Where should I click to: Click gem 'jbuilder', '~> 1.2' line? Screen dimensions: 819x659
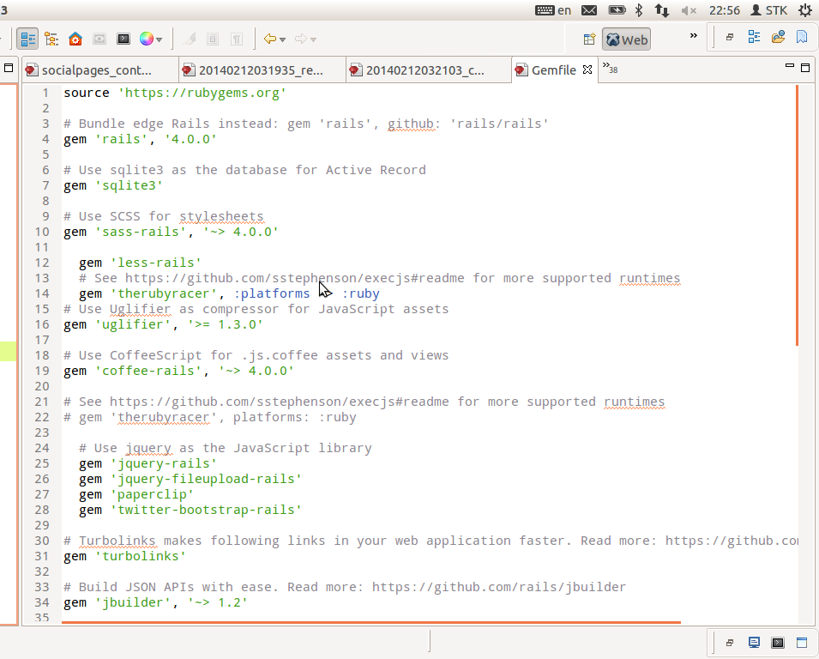(155, 602)
